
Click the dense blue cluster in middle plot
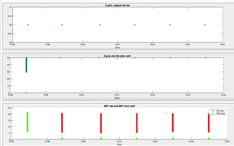pos(26,65)
